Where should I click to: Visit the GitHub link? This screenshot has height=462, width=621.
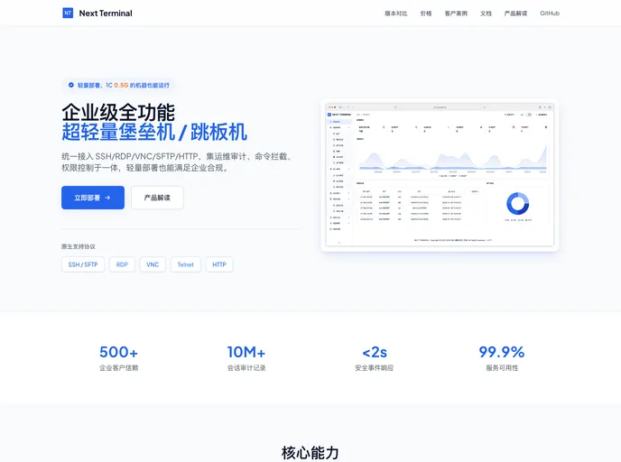[x=550, y=14]
